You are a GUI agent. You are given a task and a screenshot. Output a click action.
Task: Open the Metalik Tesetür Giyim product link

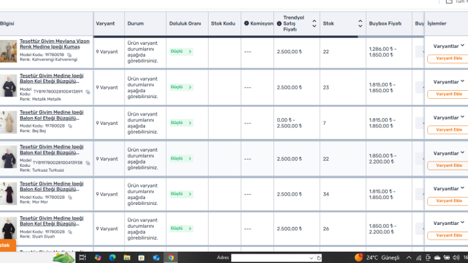point(51,79)
